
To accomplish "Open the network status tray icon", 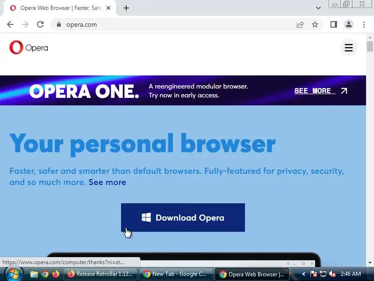I will pyautogui.click(x=323, y=274).
